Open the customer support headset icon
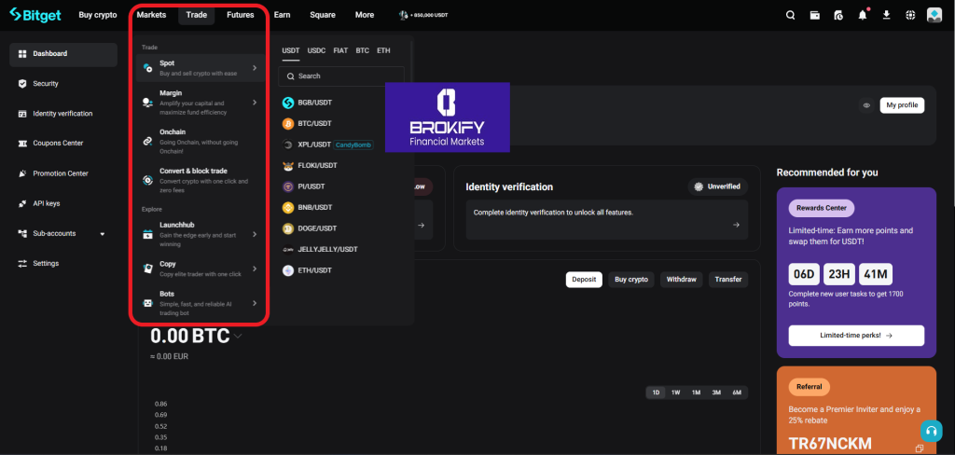Screen dimensions: 955x455 tap(931, 431)
